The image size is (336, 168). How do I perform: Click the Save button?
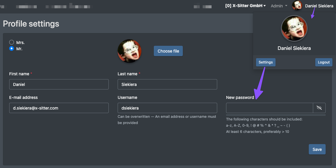pyautogui.click(x=317, y=149)
